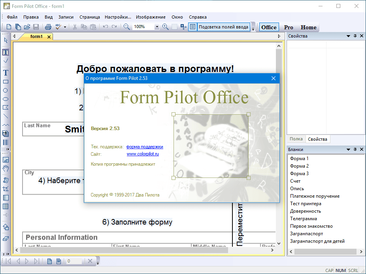
Task: Select the ellipse drawing tool
Action: [x=6, y=99]
